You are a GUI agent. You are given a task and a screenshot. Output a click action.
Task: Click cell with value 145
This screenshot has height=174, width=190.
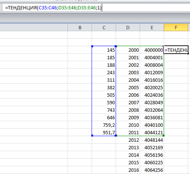point(104,50)
